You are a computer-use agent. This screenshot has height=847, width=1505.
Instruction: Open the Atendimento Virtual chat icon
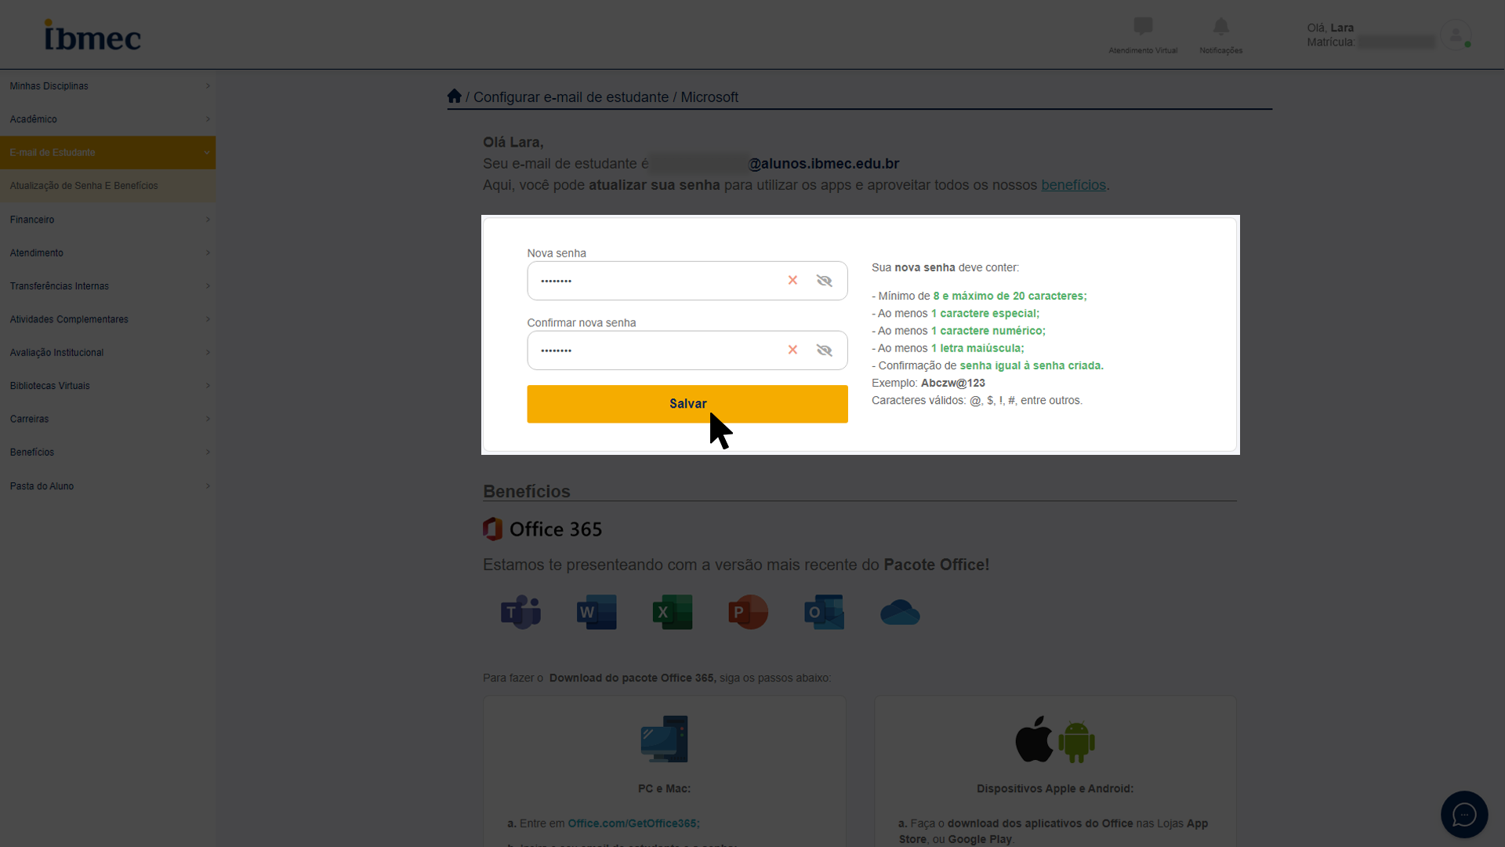pyautogui.click(x=1142, y=27)
